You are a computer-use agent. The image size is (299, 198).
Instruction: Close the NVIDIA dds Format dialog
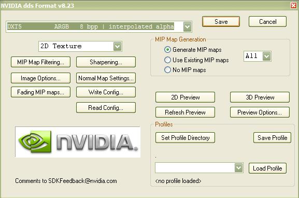294,5
